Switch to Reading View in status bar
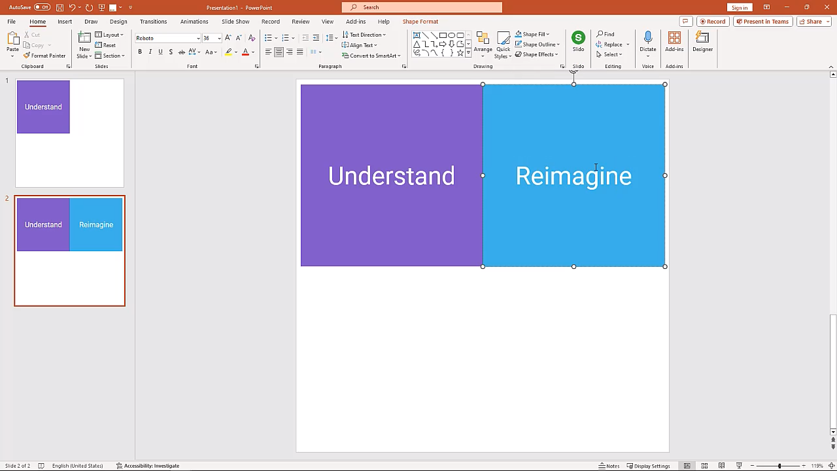837x471 pixels. pos(721,466)
